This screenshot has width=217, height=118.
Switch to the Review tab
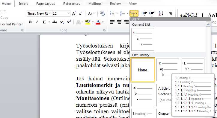tap(115, 4)
